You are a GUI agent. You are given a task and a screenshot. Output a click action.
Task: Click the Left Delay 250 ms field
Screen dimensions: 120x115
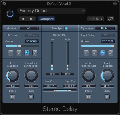pos(32,35)
